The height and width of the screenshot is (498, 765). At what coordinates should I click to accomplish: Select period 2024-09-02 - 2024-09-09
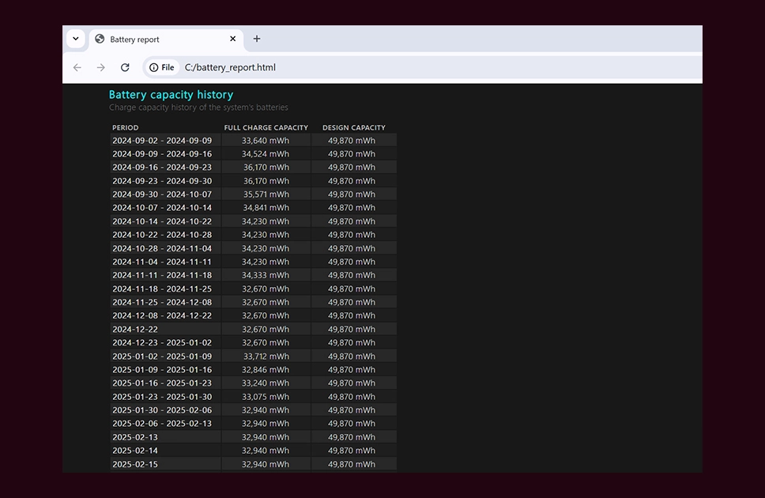162,141
